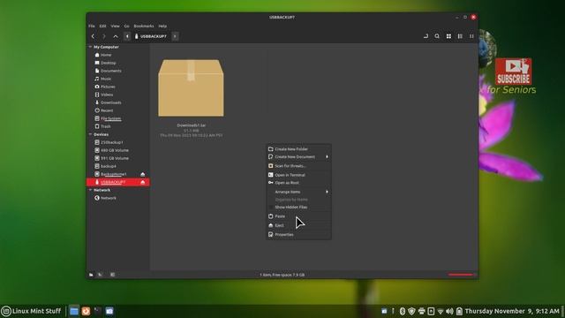The image size is (565, 318).
Task: Collapse the Devices sidebar section
Action: (x=90, y=134)
